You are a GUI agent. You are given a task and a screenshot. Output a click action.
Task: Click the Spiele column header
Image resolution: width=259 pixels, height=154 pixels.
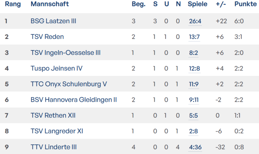tap(198, 4)
